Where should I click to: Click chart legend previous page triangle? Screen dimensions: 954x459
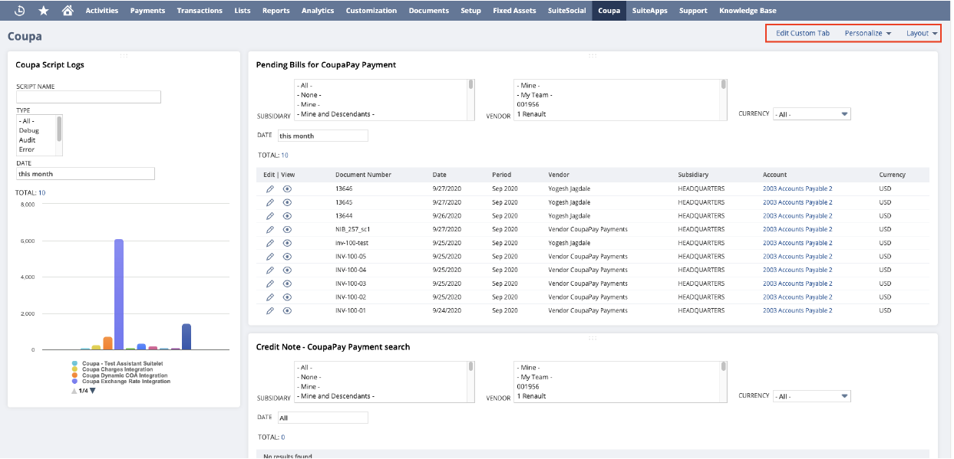[x=74, y=391]
